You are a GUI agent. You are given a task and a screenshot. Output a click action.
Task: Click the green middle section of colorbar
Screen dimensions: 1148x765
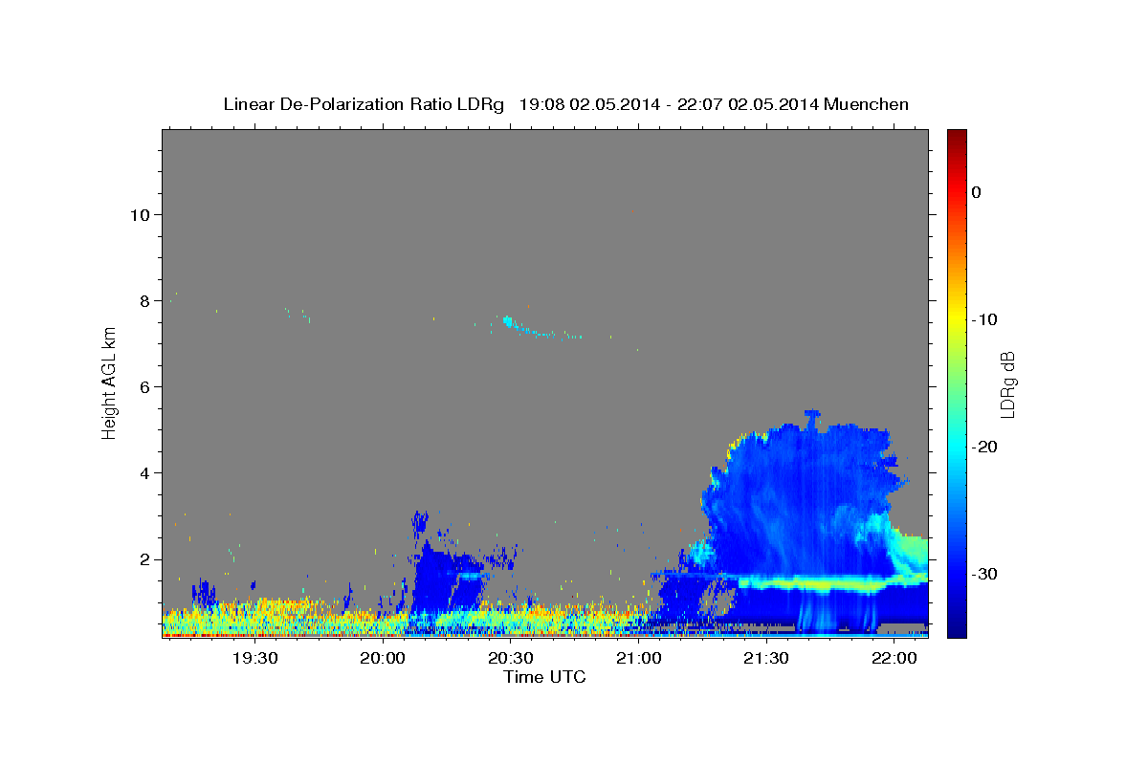click(957, 382)
